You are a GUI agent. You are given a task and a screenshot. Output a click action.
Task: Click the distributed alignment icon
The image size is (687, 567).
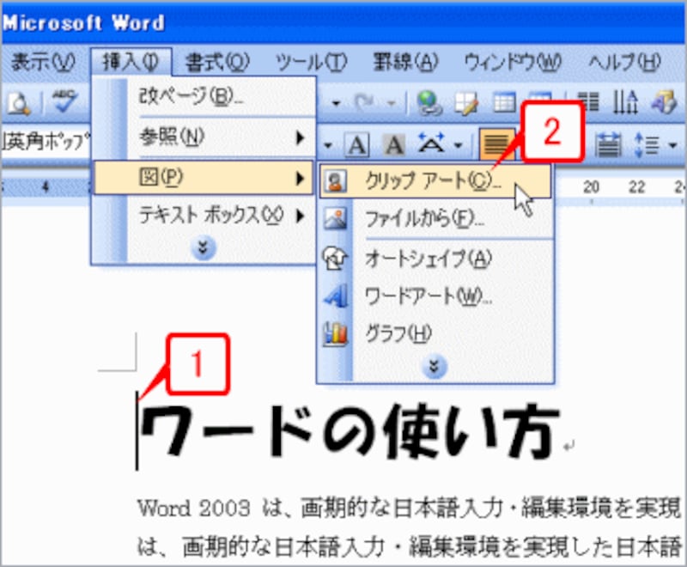coord(609,144)
